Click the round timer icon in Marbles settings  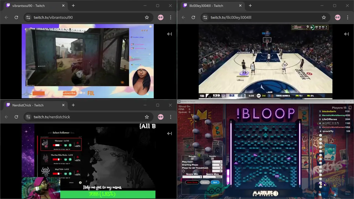[x=183, y=171]
